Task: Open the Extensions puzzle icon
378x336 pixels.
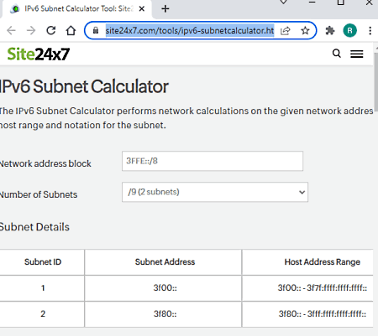Action: (330, 30)
